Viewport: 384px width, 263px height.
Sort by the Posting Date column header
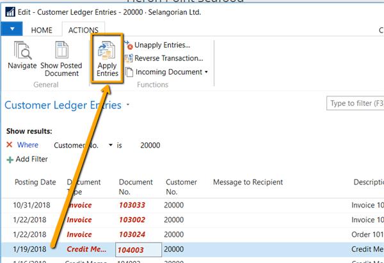click(x=35, y=182)
